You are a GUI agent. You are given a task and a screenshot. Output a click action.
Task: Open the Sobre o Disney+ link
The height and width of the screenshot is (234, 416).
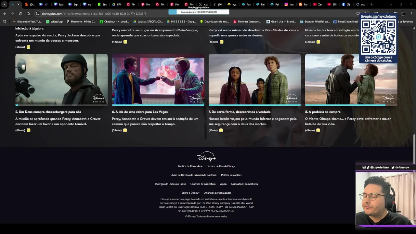(190, 193)
